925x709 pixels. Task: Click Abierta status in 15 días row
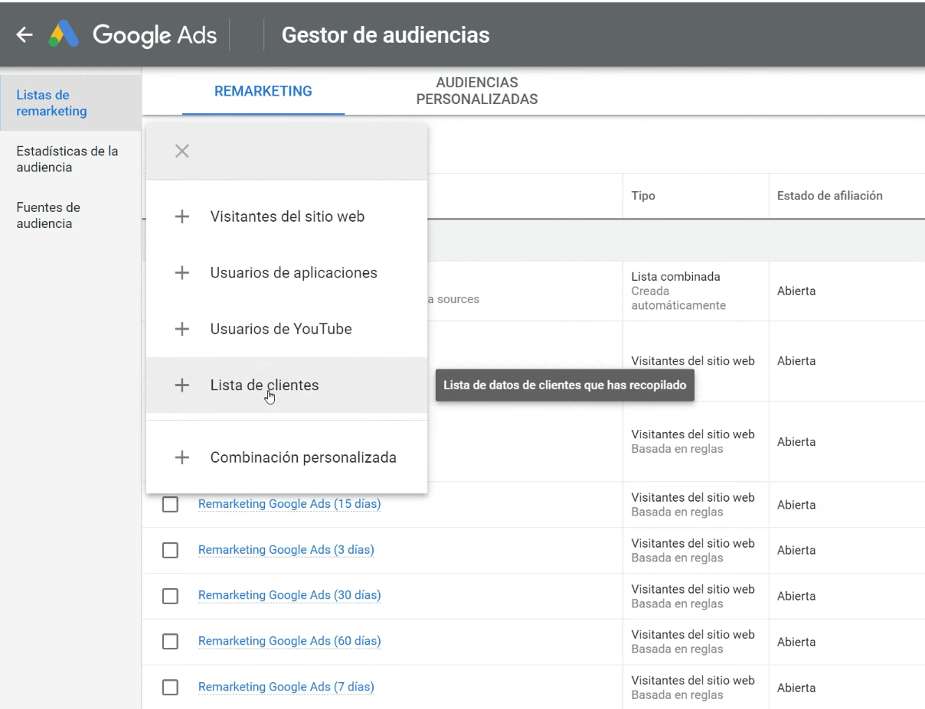coord(796,505)
